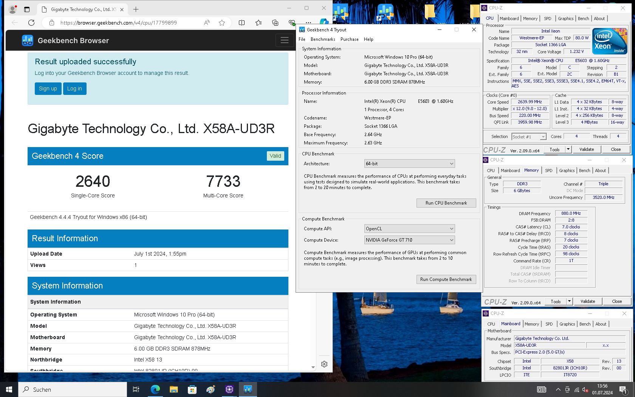Open File Explorer from the taskbar
635x397 pixels.
[173, 389]
